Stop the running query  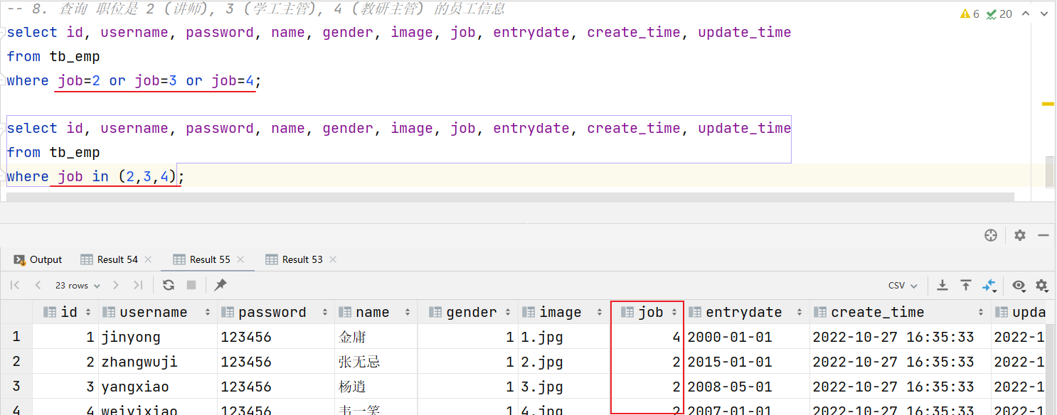191,285
